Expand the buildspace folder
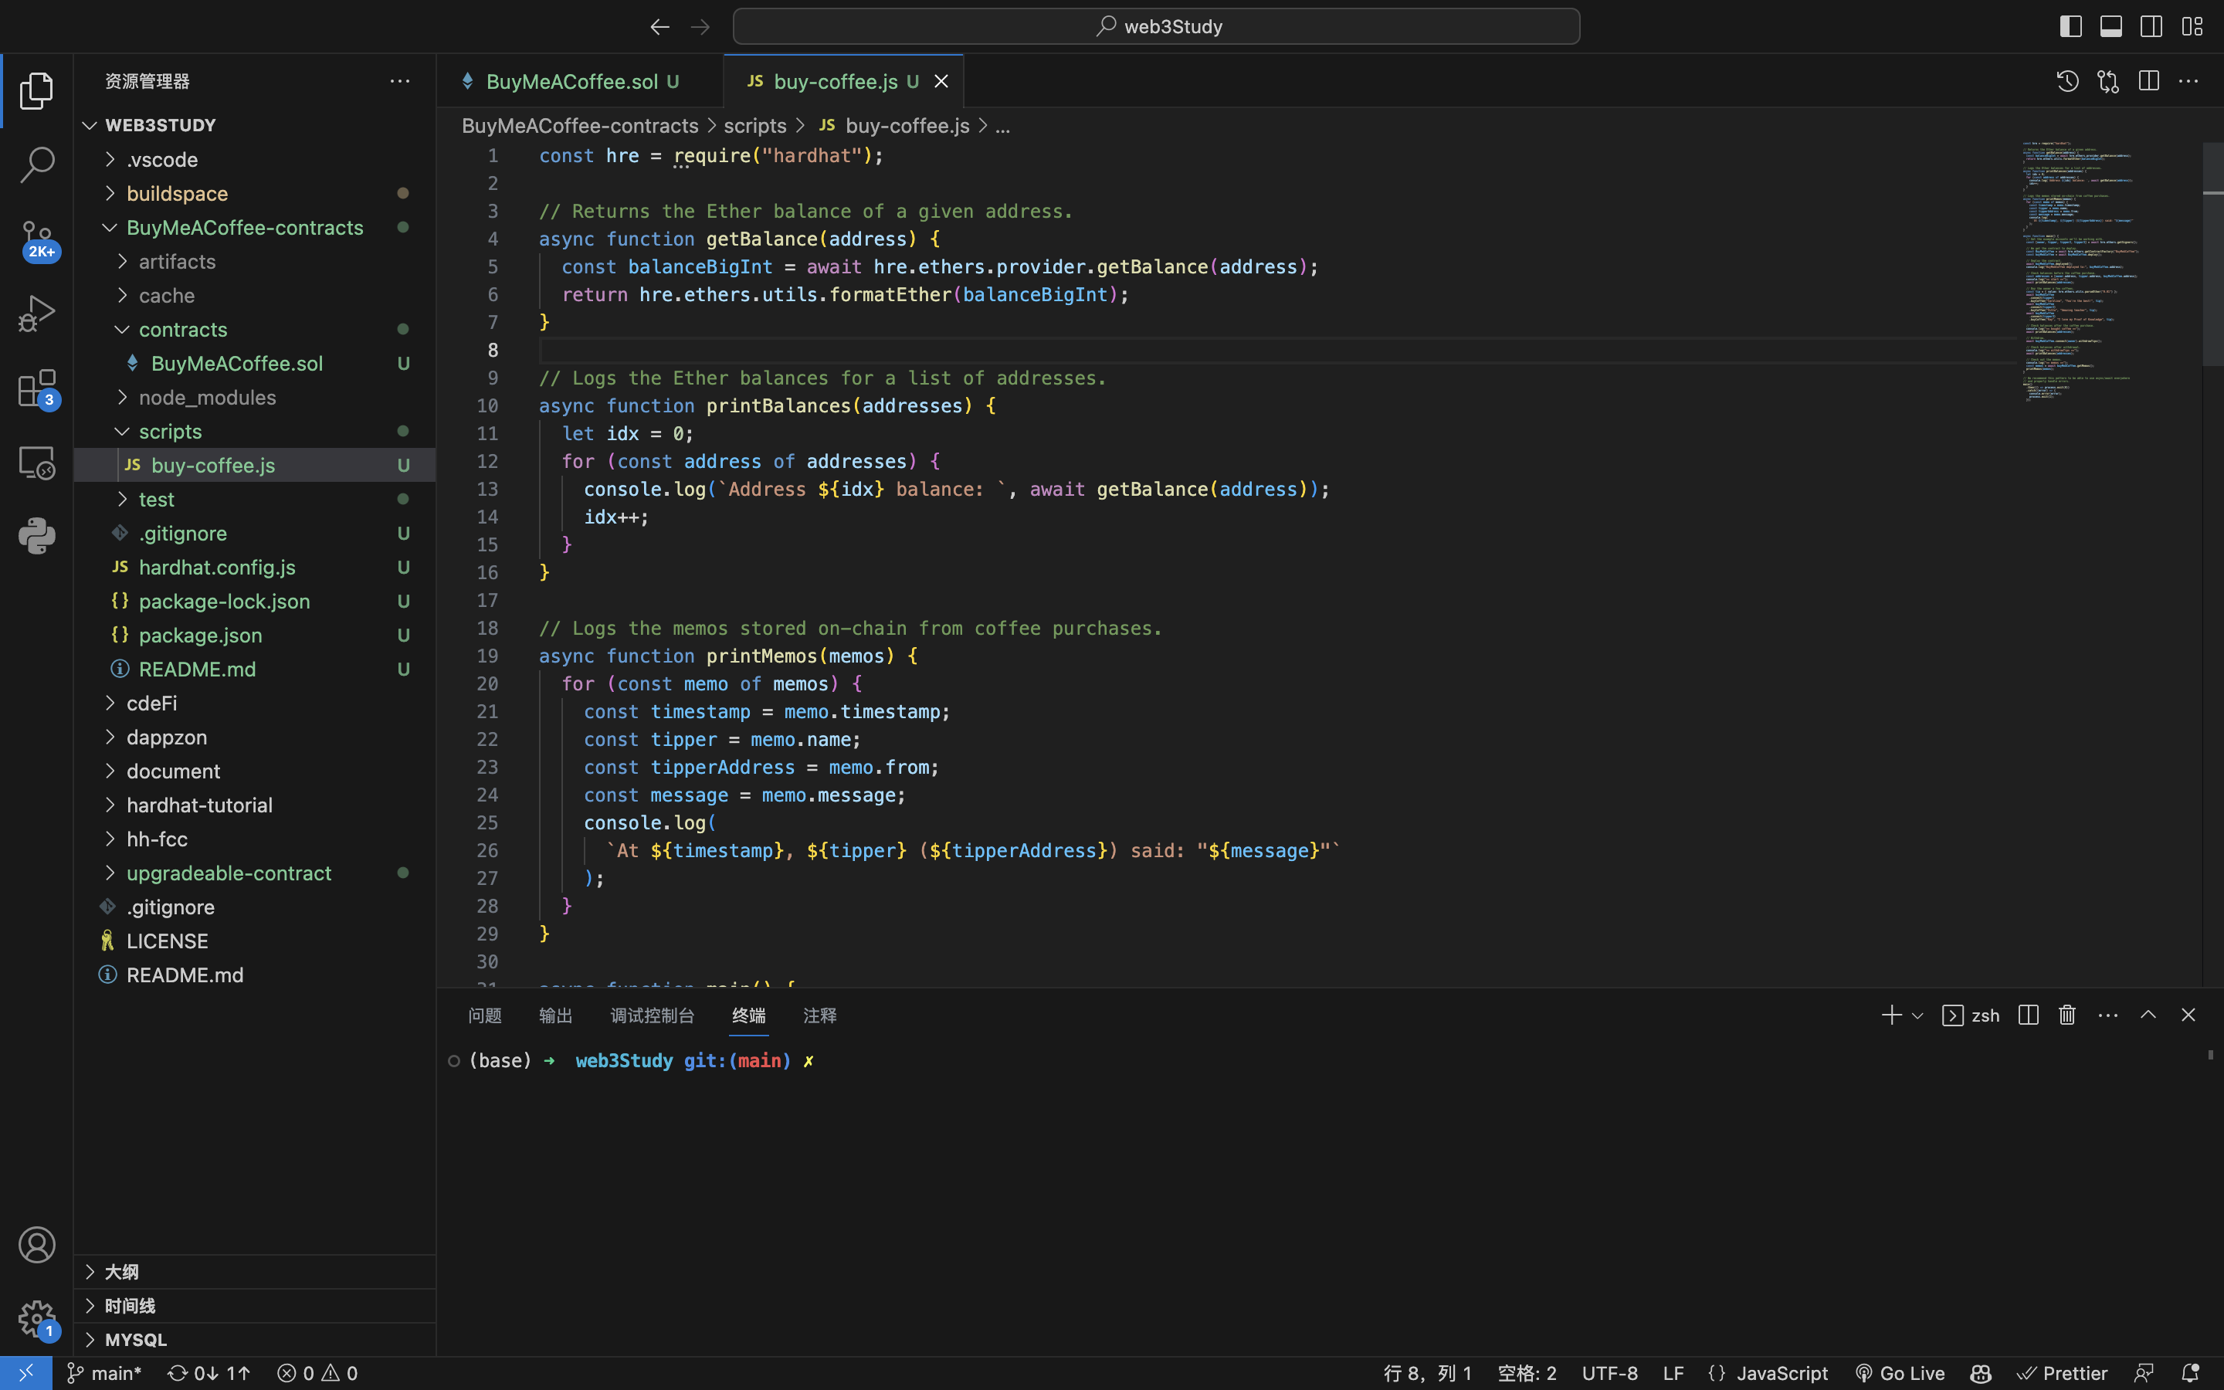Image resolution: width=2224 pixels, height=1390 pixels. click(x=255, y=194)
